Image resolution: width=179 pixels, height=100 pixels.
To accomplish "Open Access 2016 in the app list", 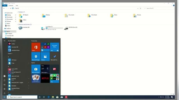I will (x=18, y=69).
